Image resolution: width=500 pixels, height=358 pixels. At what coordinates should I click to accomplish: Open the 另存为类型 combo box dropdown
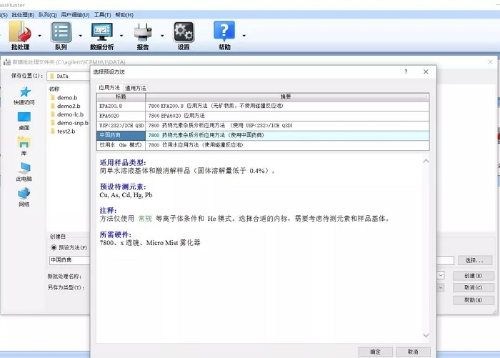(441, 287)
